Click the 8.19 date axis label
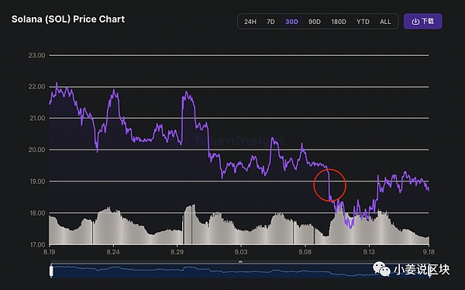 pyautogui.click(x=50, y=252)
